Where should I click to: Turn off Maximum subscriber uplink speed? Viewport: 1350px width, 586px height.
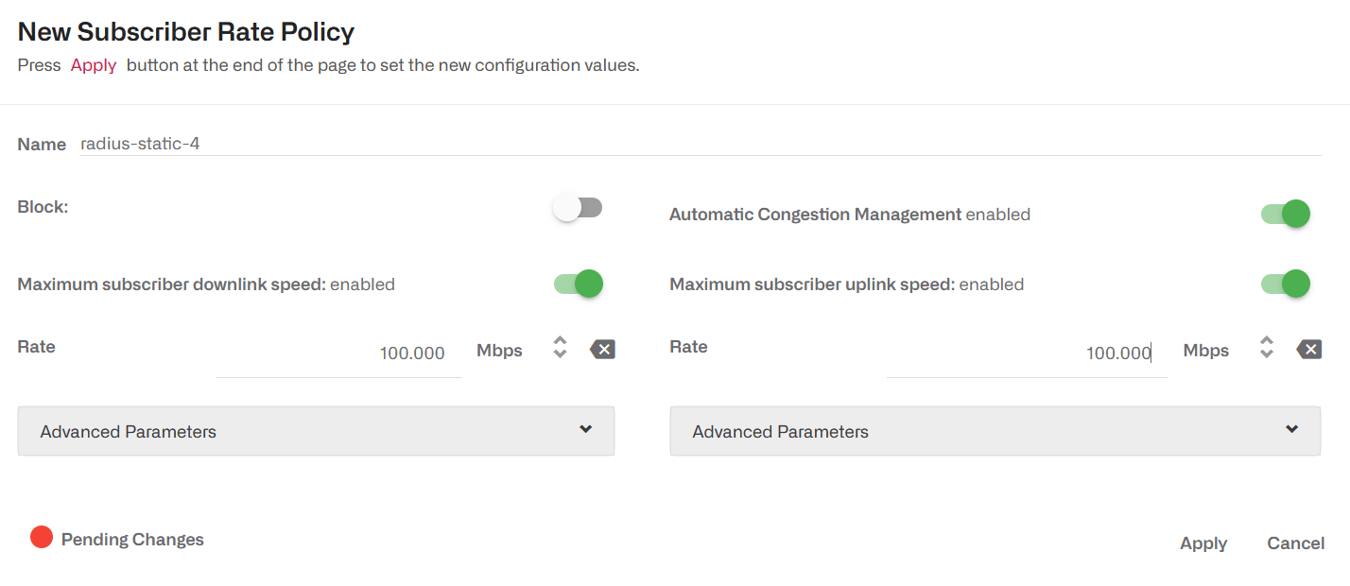coord(1285,284)
